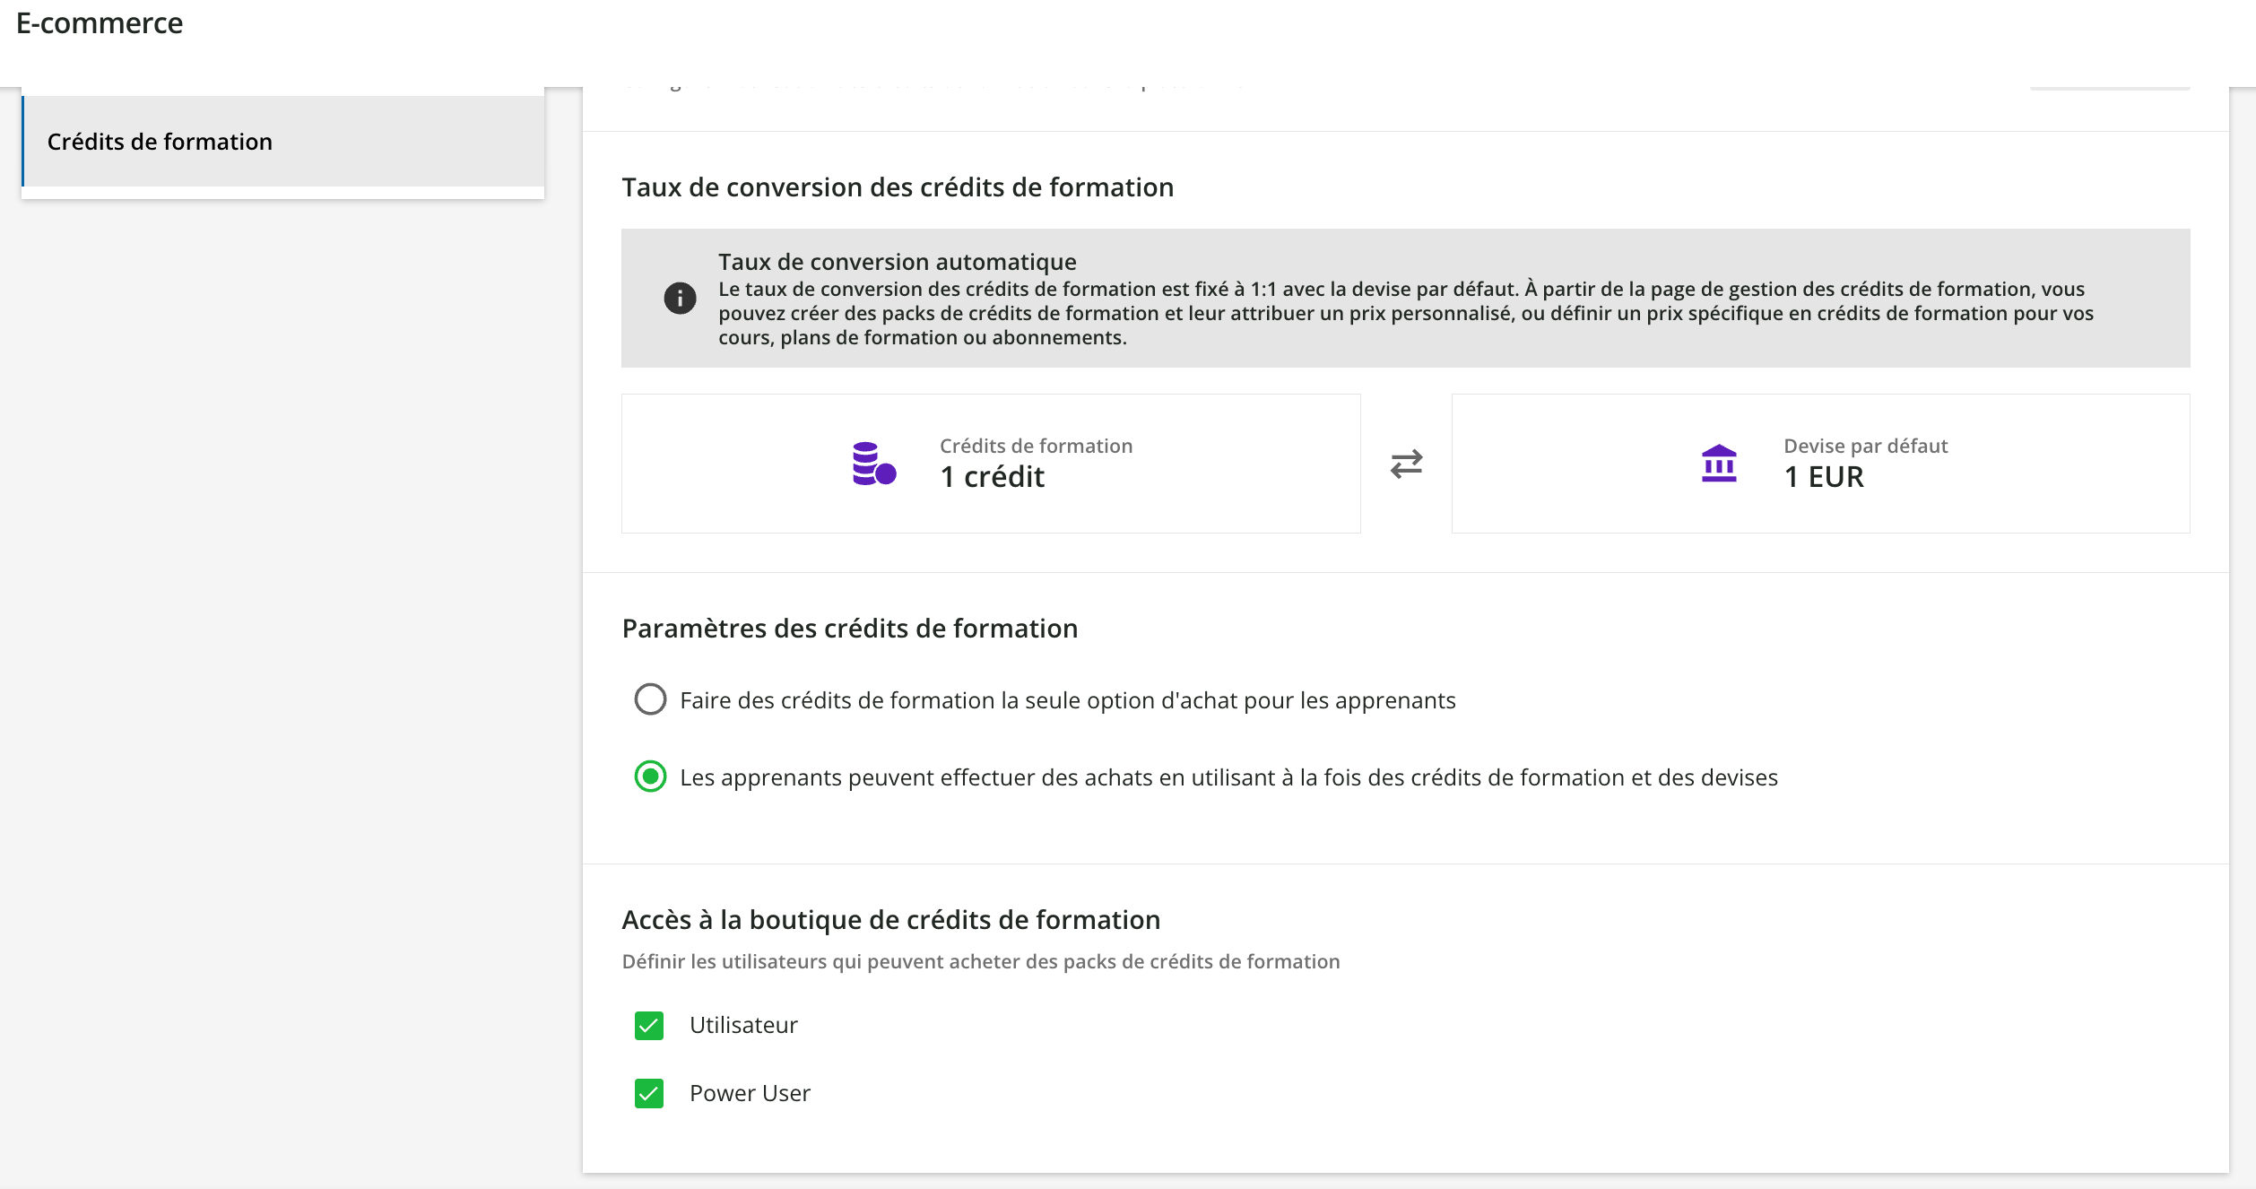Click the 'Taux de conversion automatique' banner title
Viewport: 2256px width, 1189px height.
pos(897,262)
